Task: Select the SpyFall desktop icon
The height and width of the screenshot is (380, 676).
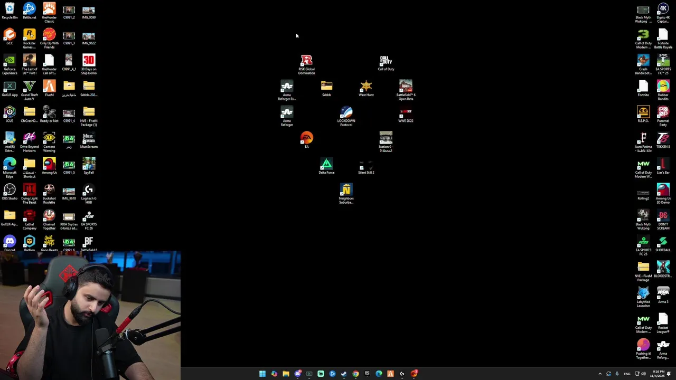Action: [89, 166]
